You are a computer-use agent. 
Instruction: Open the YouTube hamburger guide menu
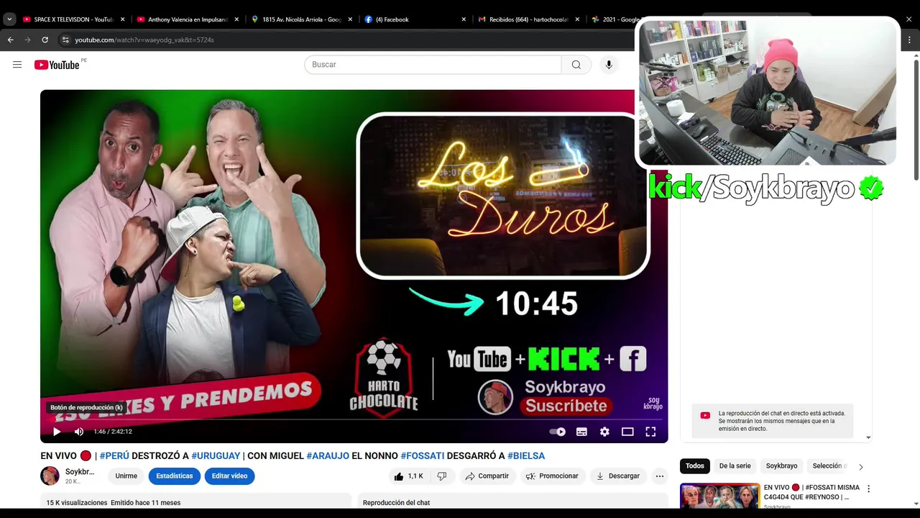(17, 65)
